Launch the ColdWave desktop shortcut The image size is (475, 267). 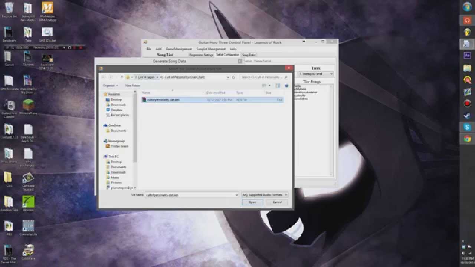28,252
